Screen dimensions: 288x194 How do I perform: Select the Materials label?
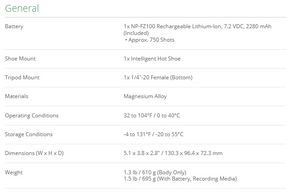click(x=17, y=96)
